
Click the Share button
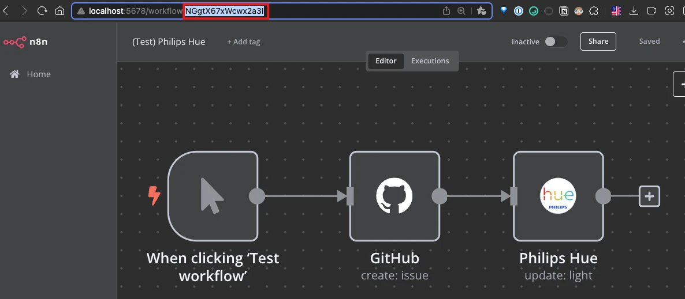598,41
